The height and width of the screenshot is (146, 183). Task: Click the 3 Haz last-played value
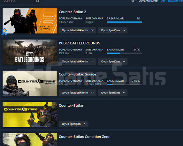[x=89, y=53]
